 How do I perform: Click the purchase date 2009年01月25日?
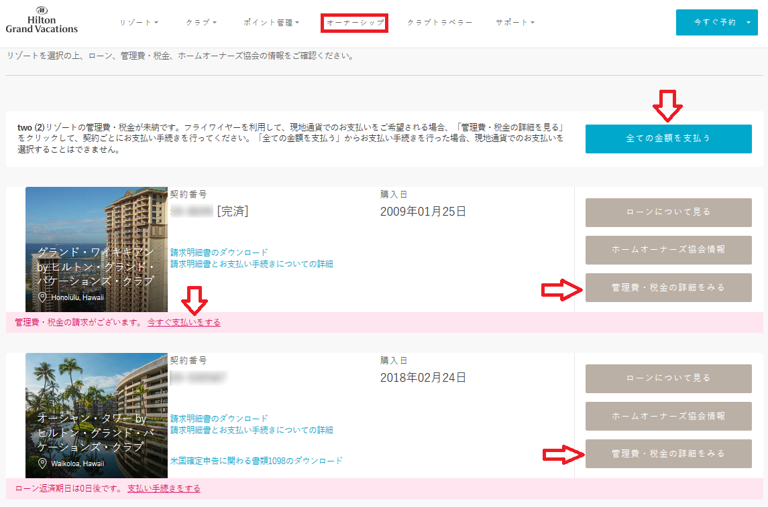tap(423, 212)
